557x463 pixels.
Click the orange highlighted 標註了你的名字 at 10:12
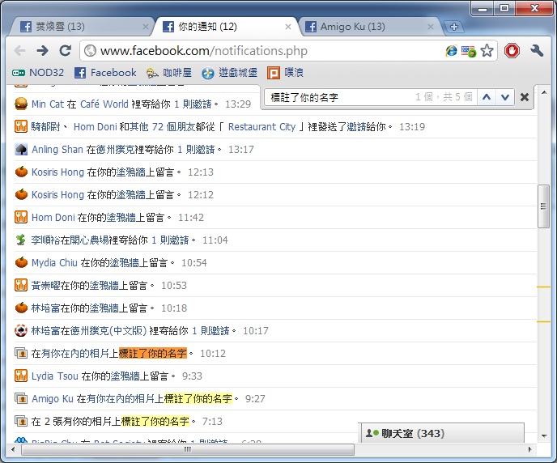[x=153, y=354]
